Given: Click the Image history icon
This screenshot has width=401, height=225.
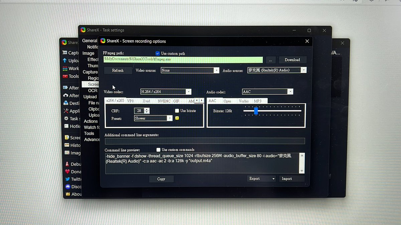Looking at the screenshot, I should tap(67, 153).
